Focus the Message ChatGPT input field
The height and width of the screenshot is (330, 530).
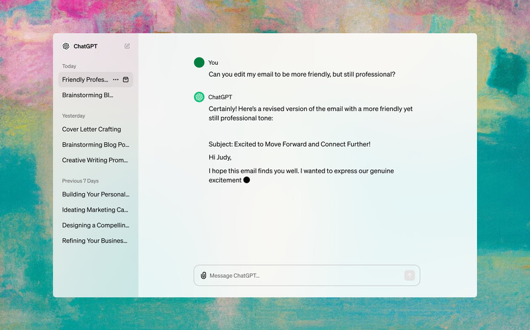(x=305, y=275)
